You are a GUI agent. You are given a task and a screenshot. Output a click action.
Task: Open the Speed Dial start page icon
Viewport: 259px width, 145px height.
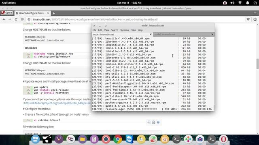[x=22, y=19]
